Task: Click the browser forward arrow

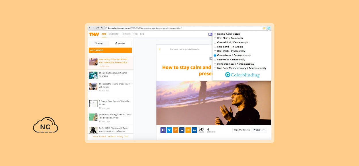Action: [x=94, y=28]
